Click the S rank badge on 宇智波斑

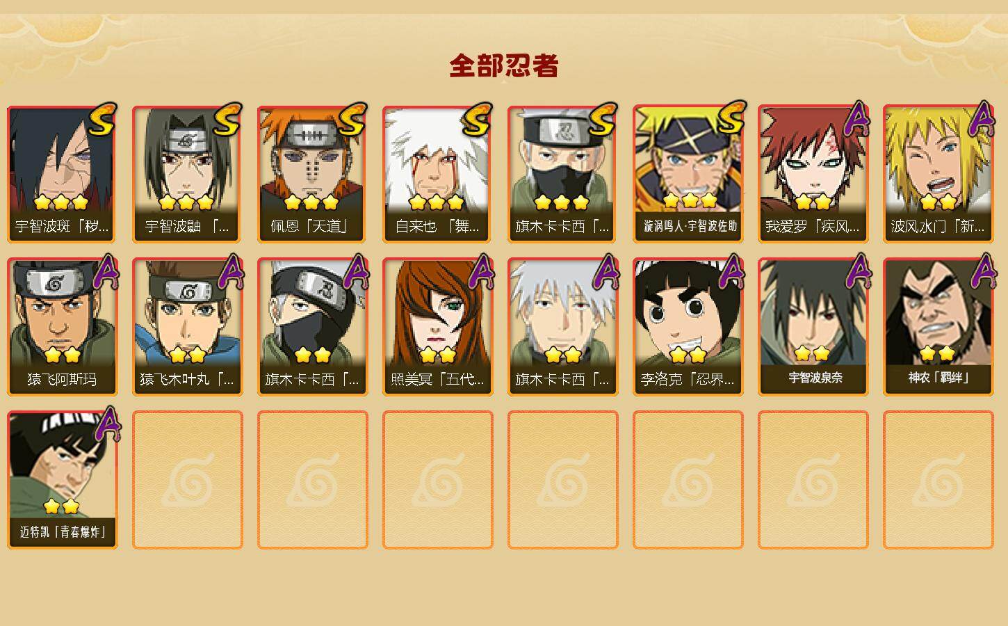click(103, 120)
